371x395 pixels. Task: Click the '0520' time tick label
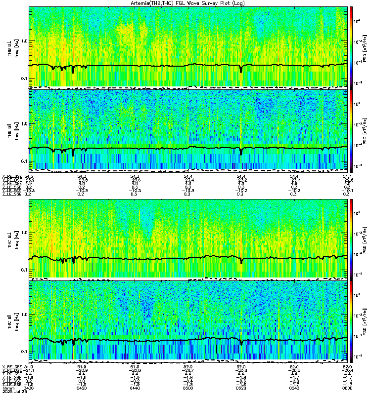(x=241, y=388)
